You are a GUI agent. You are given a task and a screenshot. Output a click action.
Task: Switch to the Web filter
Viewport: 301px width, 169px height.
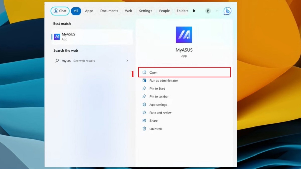(129, 11)
